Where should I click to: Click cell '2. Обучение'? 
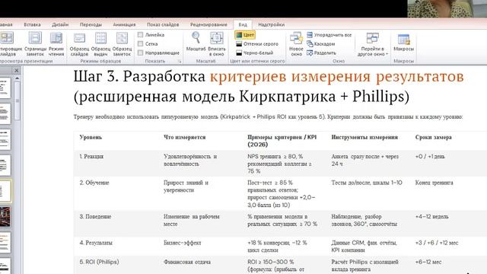[x=94, y=183]
